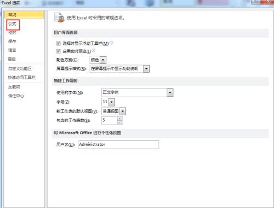Click the Microsoft Office 个性化设置 heading
The image size is (274, 208).
pos(87,133)
